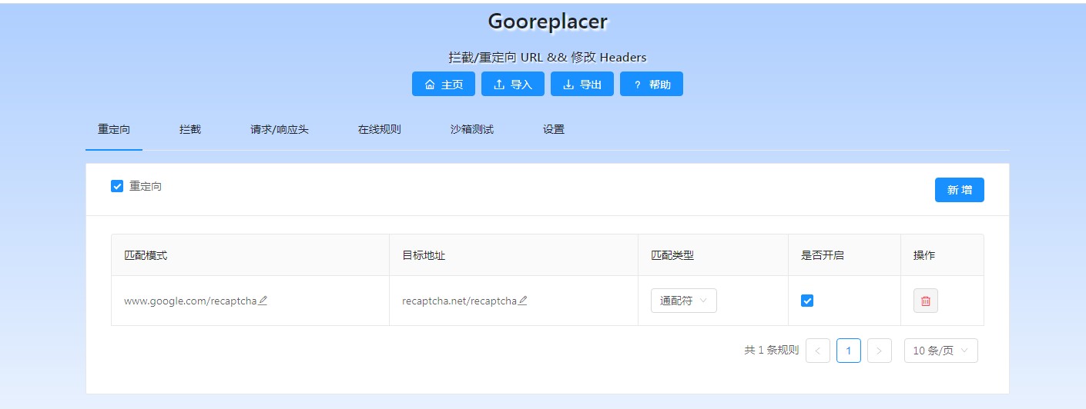Click the www.google.com/recaptcha cell text
This screenshot has width=1086, height=409.
[190, 301]
